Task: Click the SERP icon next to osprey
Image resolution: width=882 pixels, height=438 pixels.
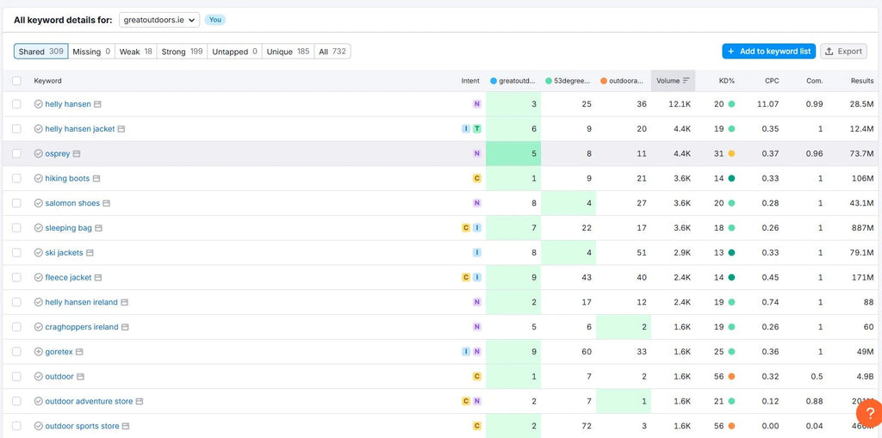Action: coord(78,154)
